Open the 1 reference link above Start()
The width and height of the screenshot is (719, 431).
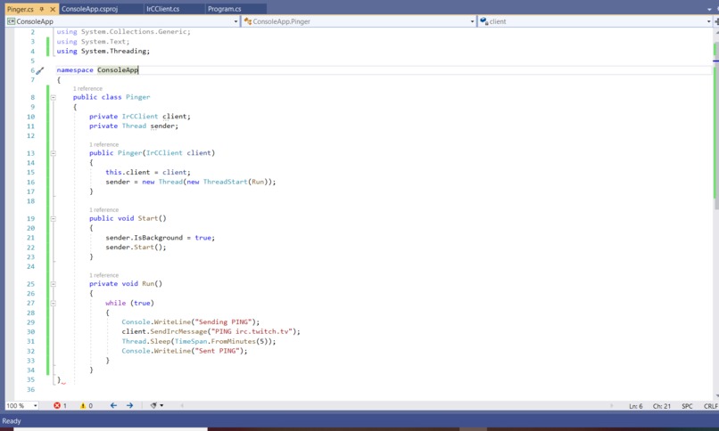103,210
